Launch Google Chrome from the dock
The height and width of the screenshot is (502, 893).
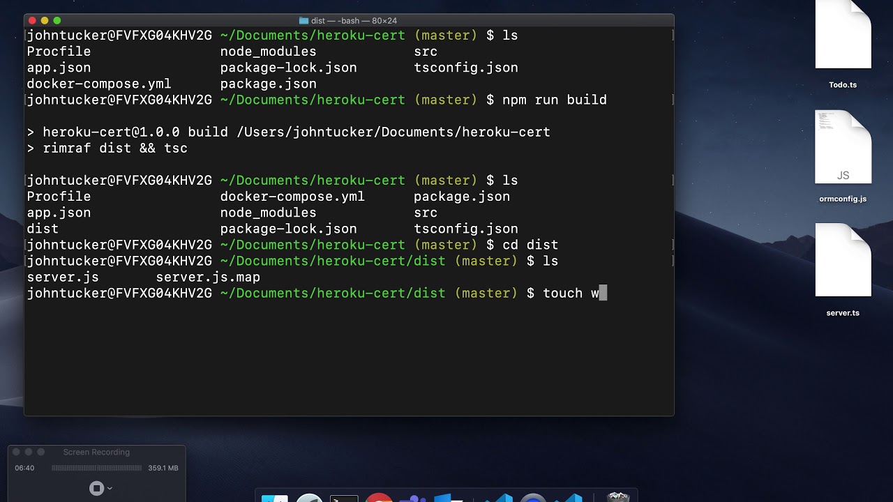point(379,498)
